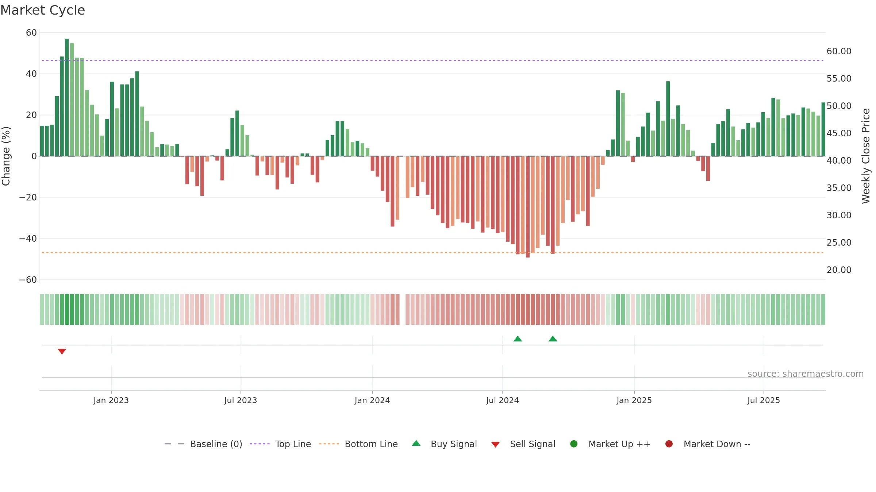Click the 25.00 price tick on the right axis
The height and width of the screenshot is (492, 876).
pos(839,243)
